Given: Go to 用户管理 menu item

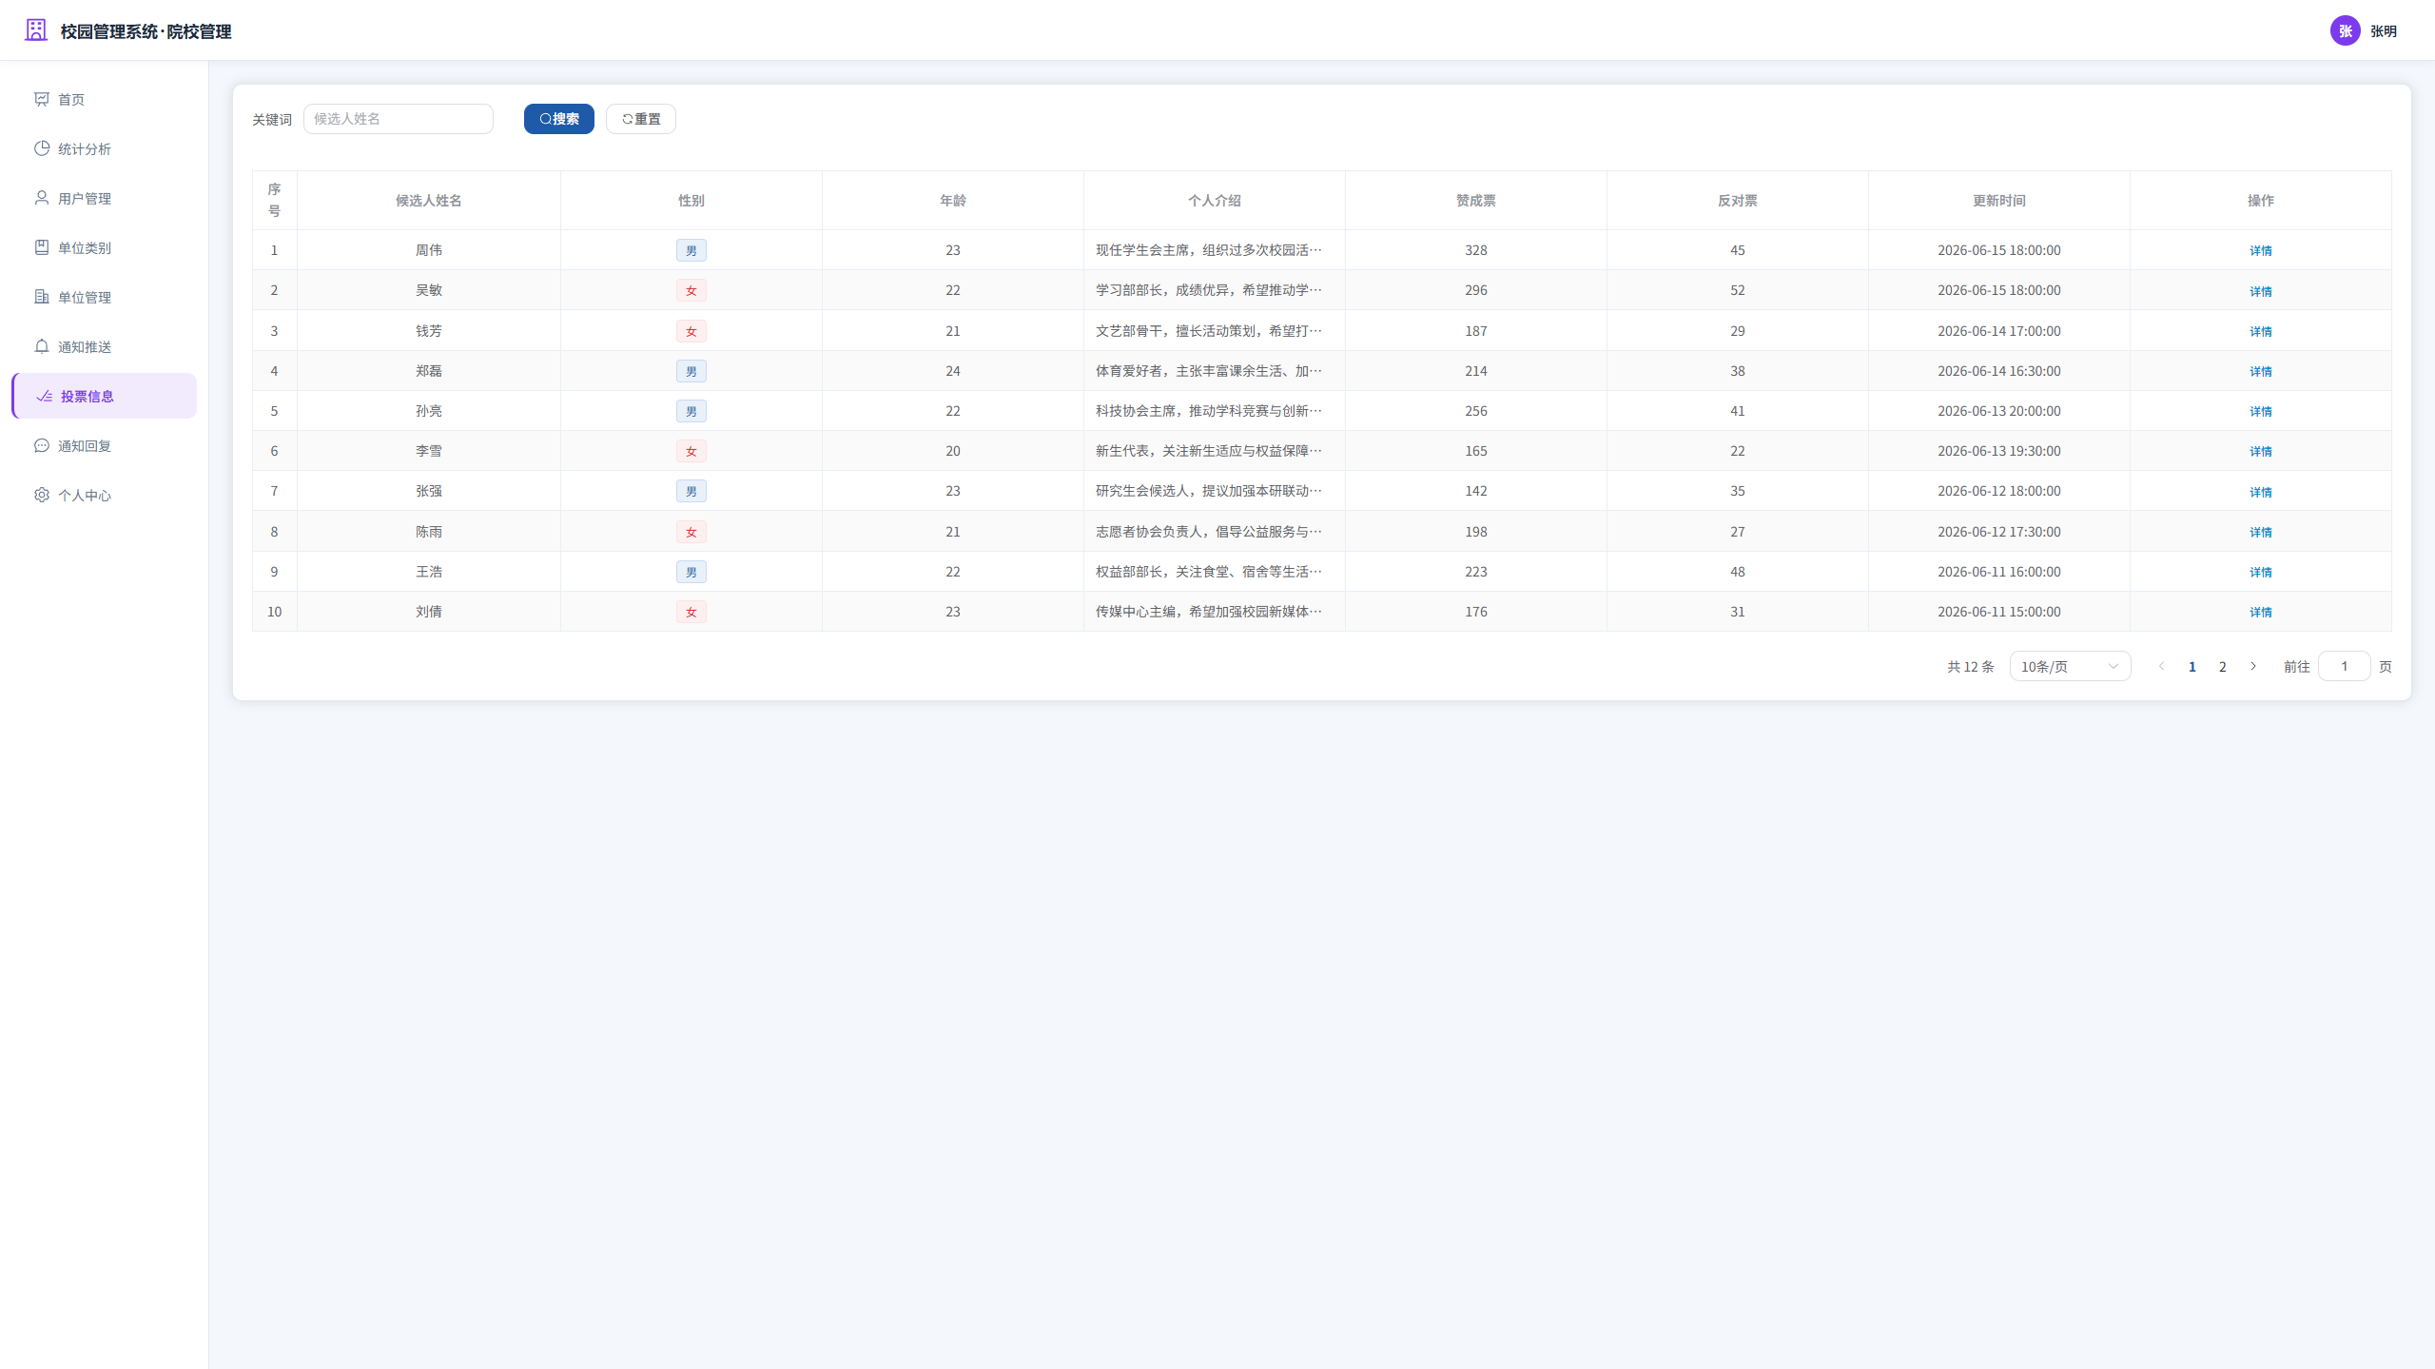Looking at the screenshot, I should click(105, 198).
